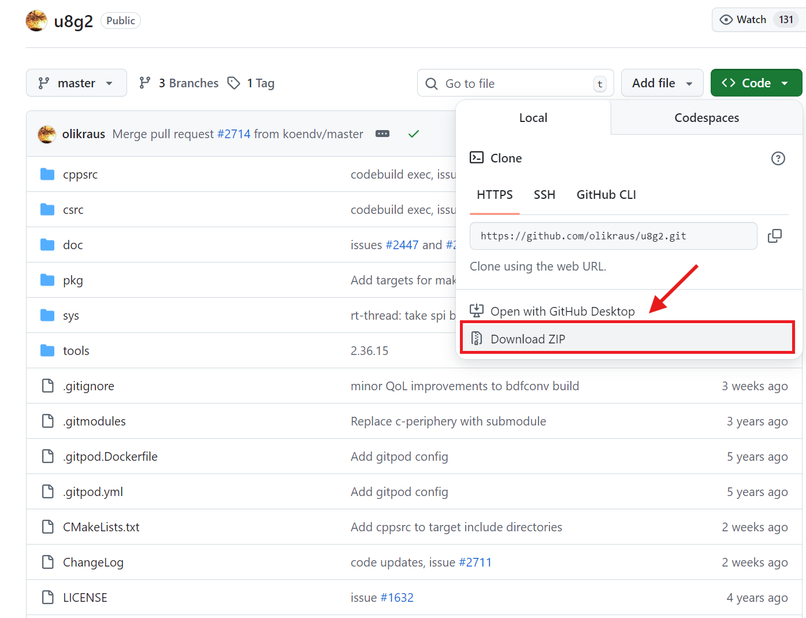Image resolution: width=806 pixels, height=618 pixels.
Task: Select the GitHub CLI clone tab
Action: click(606, 195)
